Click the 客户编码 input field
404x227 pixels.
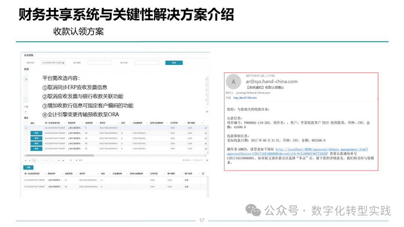(100, 63)
